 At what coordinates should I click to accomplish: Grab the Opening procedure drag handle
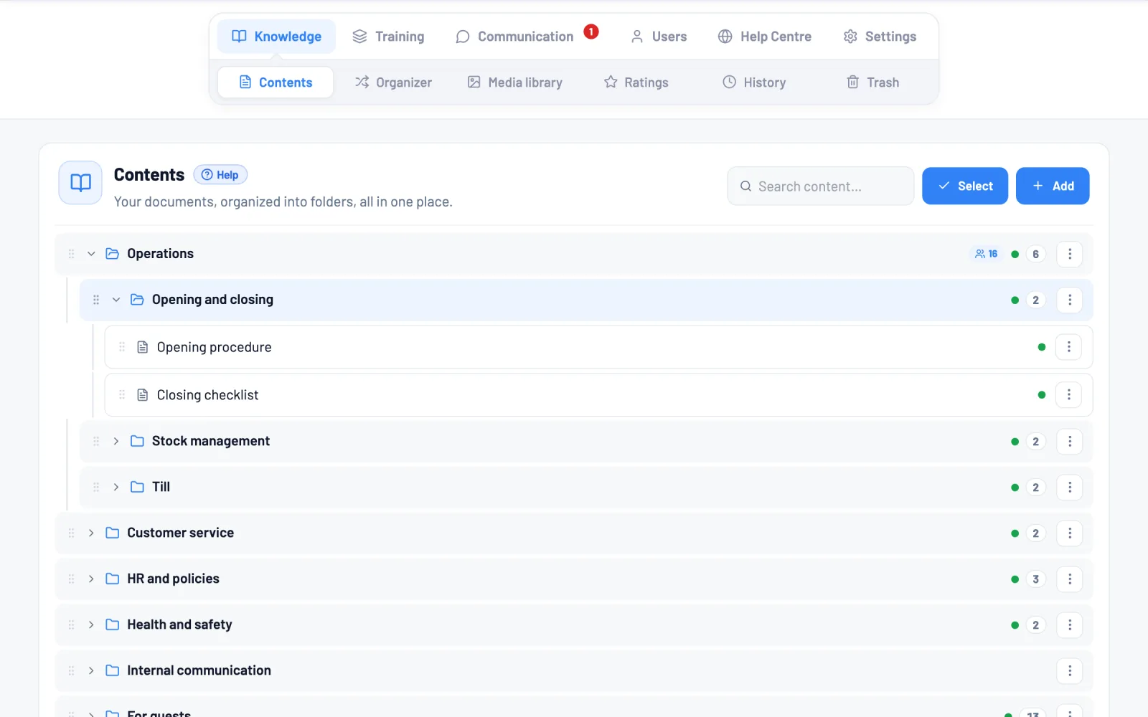click(x=122, y=347)
